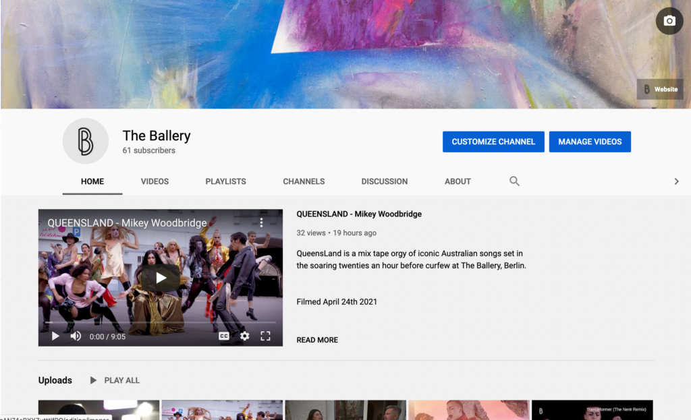This screenshot has height=420, width=691.
Task: Select the Home tab
Action: tap(92, 181)
